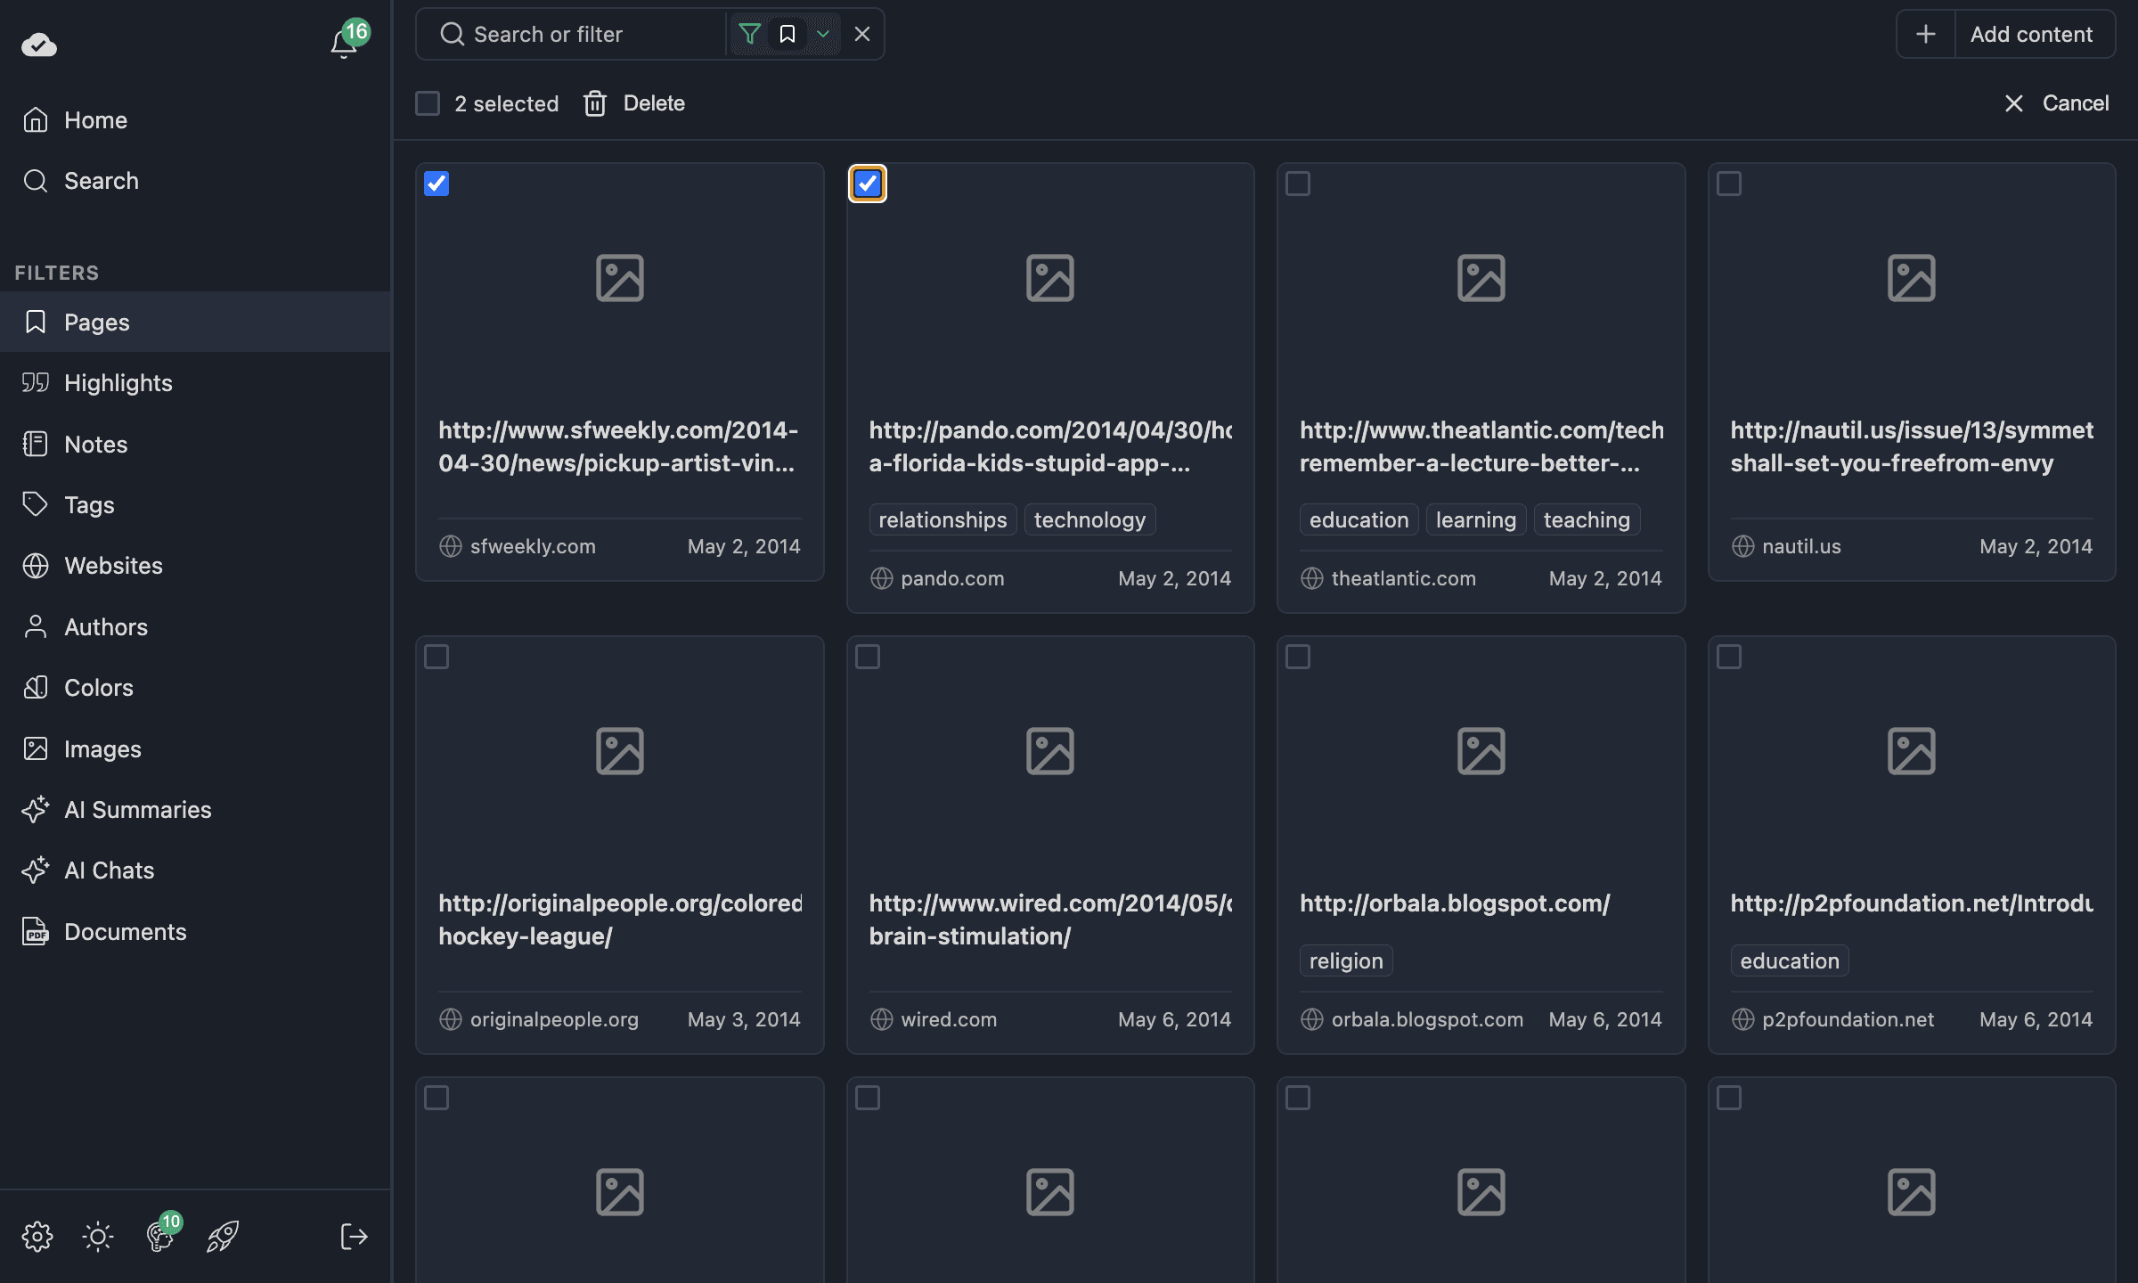Open the settings gear icon
Image resolution: width=2138 pixels, height=1283 pixels.
pos(37,1237)
